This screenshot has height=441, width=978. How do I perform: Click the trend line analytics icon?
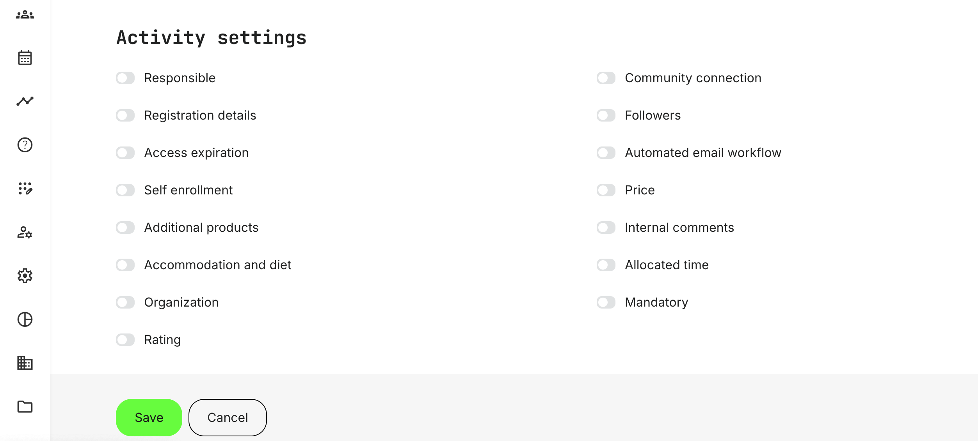pos(25,101)
